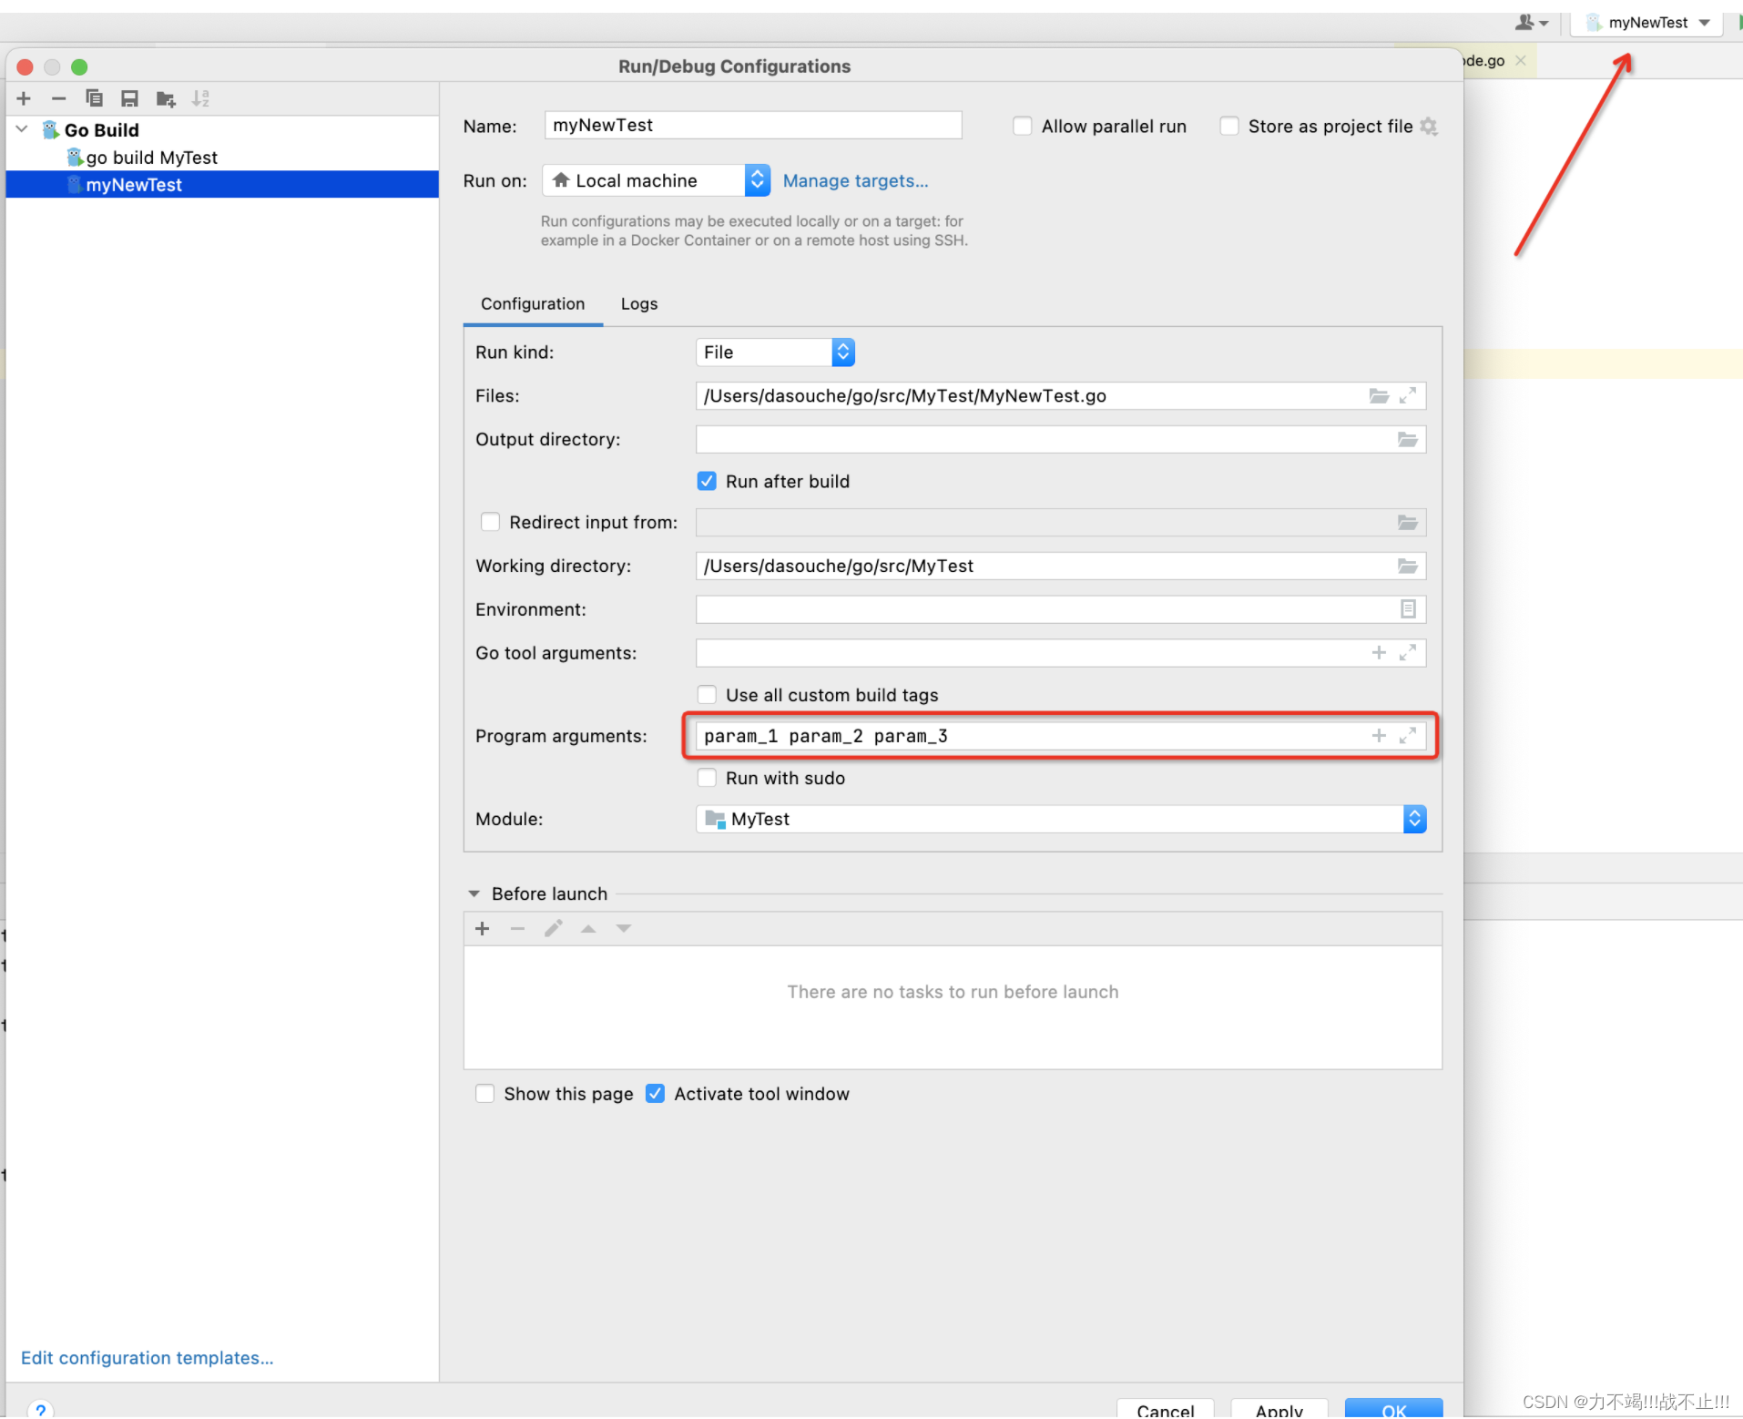The image size is (1743, 1419).
Task: Click the Cancel button
Action: (1165, 1410)
